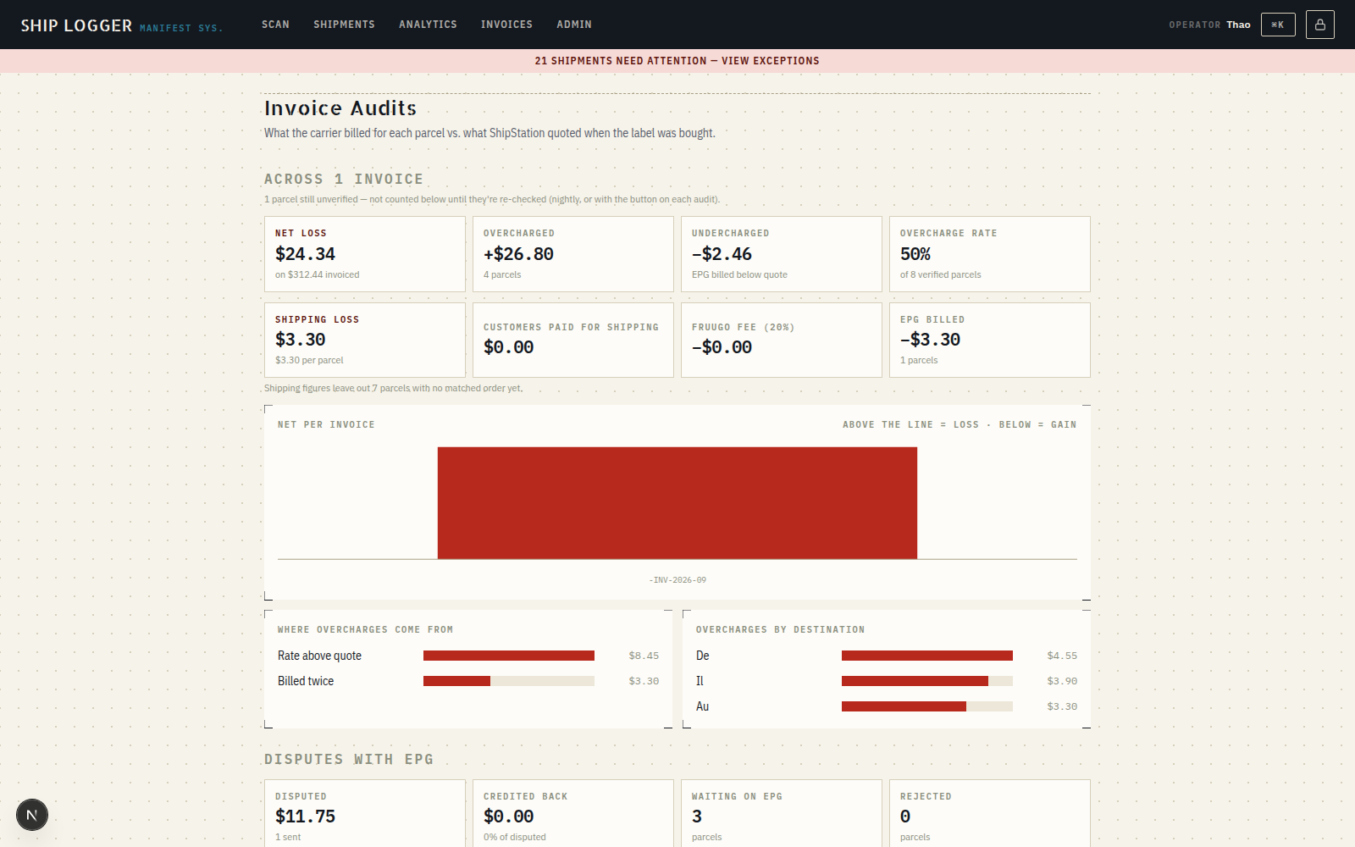Image resolution: width=1355 pixels, height=847 pixels.
Task: Select the Credited Back $0.00 card
Action: tap(573, 813)
